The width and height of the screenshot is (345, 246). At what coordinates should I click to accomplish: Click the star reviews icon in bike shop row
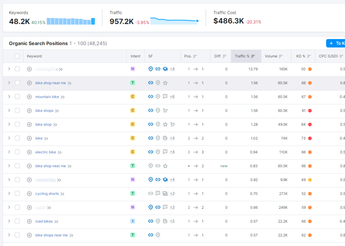click(165, 125)
